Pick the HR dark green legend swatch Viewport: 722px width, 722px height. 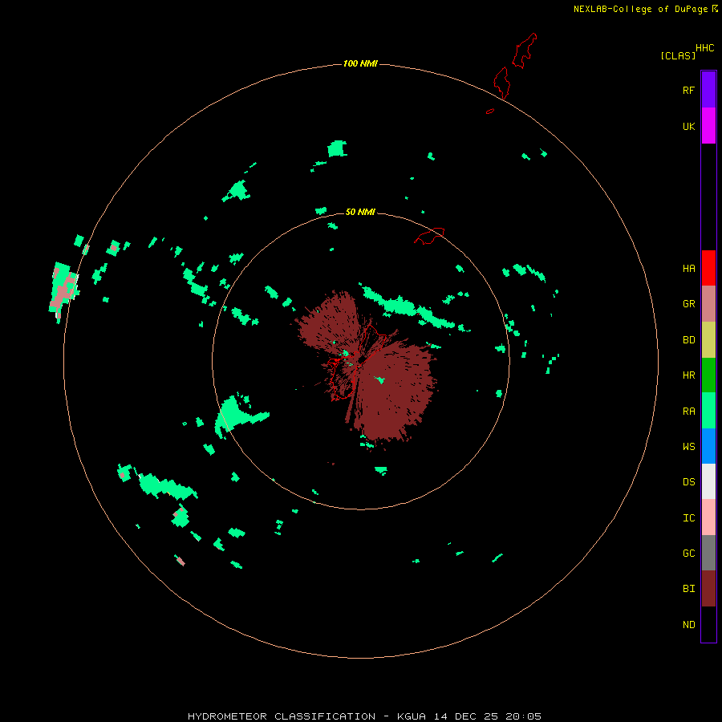tap(708, 375)
